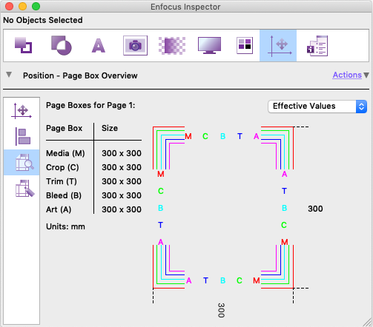The width and height of the screenshot is (373, 327).
Task: Open the Effective Values dropdown
Action: coord(317,107)
